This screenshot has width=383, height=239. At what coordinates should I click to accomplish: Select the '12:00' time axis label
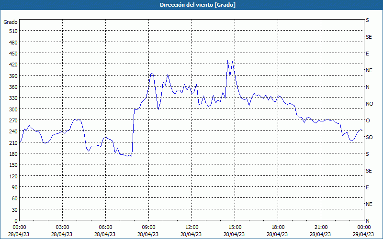(192, 228)
